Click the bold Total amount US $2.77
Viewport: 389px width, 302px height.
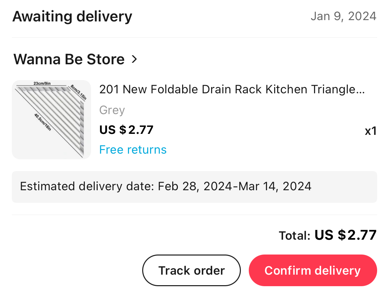(x=345, y=235)
